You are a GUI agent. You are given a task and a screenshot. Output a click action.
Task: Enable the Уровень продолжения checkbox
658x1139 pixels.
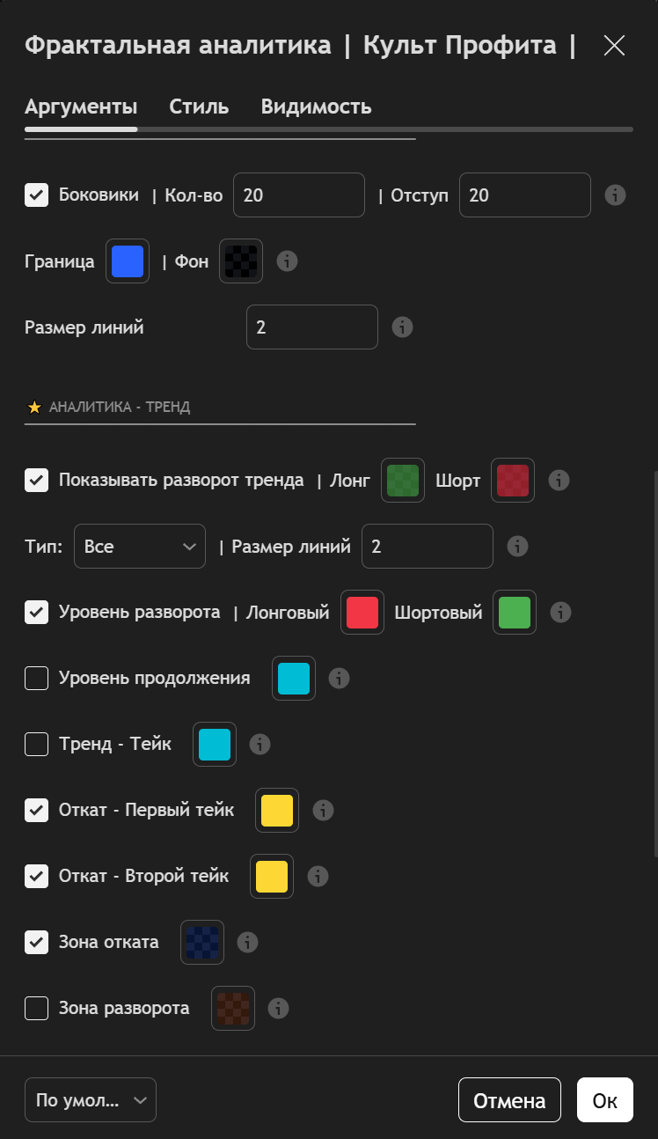[x=36, y=678]
